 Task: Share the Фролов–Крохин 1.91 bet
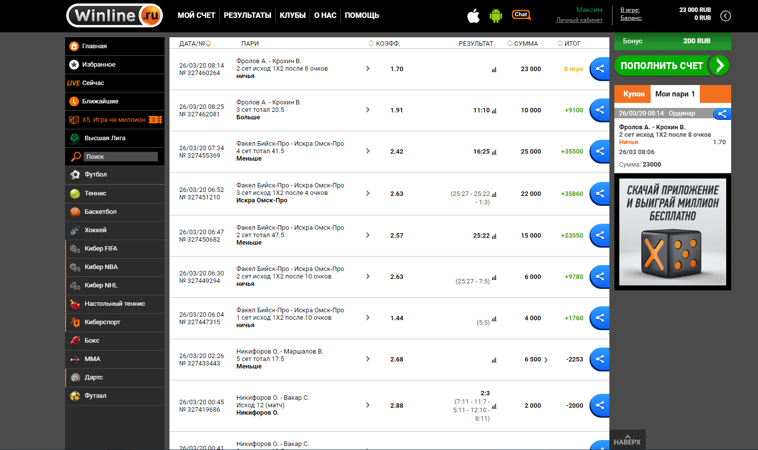(600, 110)
